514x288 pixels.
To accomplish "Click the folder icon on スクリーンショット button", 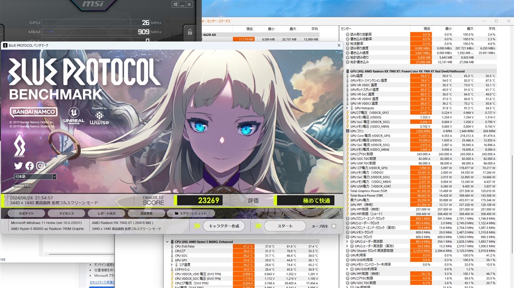I will click(177, 213).
